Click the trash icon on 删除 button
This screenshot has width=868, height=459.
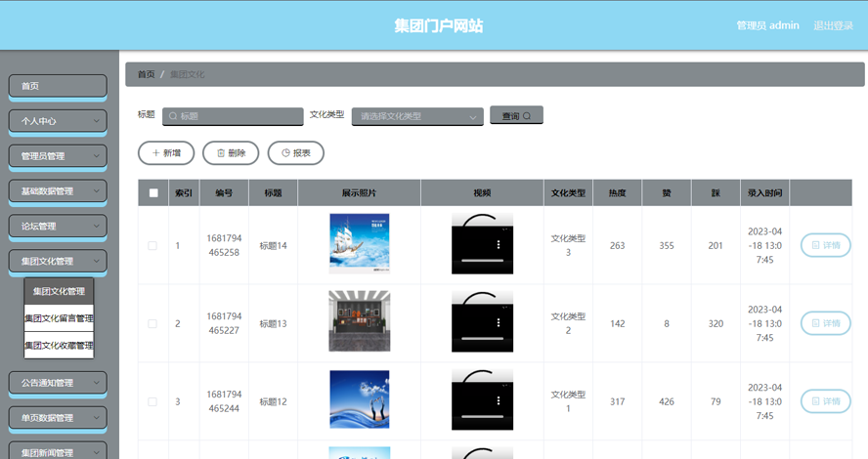click(x=221, y=152)
